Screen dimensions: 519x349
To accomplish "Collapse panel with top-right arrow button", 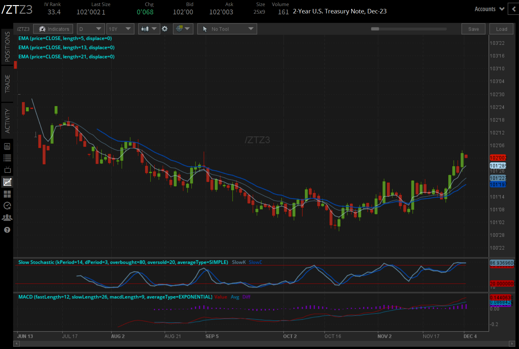I will click(x=514, y=9).
